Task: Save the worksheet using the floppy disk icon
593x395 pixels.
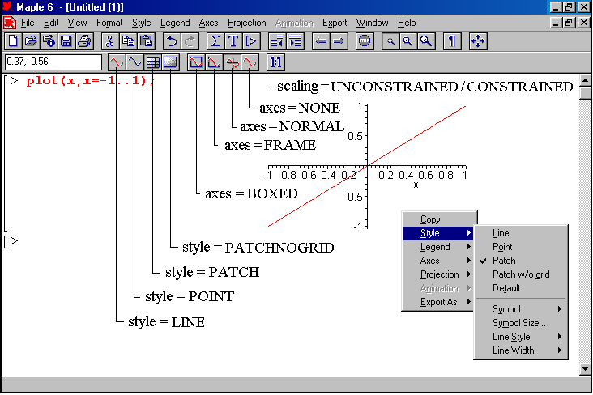Action: pos(66,40)
